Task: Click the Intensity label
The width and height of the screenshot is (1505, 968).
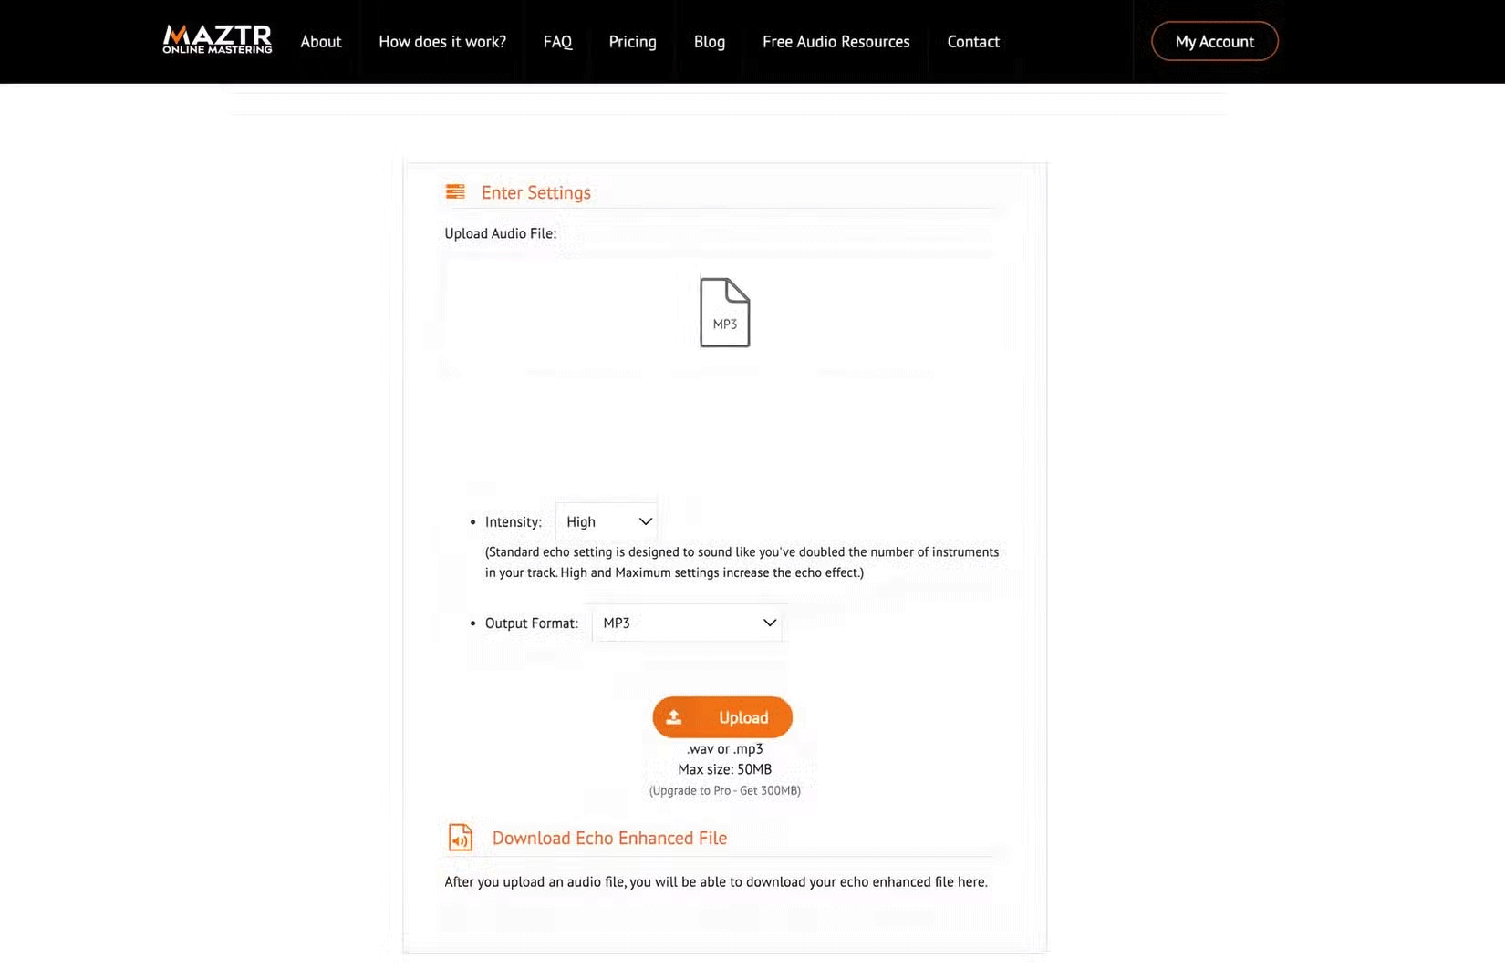Action: point(514,522)
